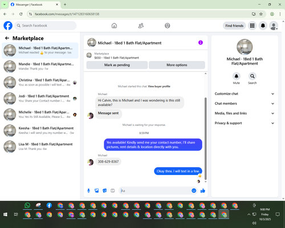Open the Groups icon in top navigation
285x228 pixels.
(168, 26)
